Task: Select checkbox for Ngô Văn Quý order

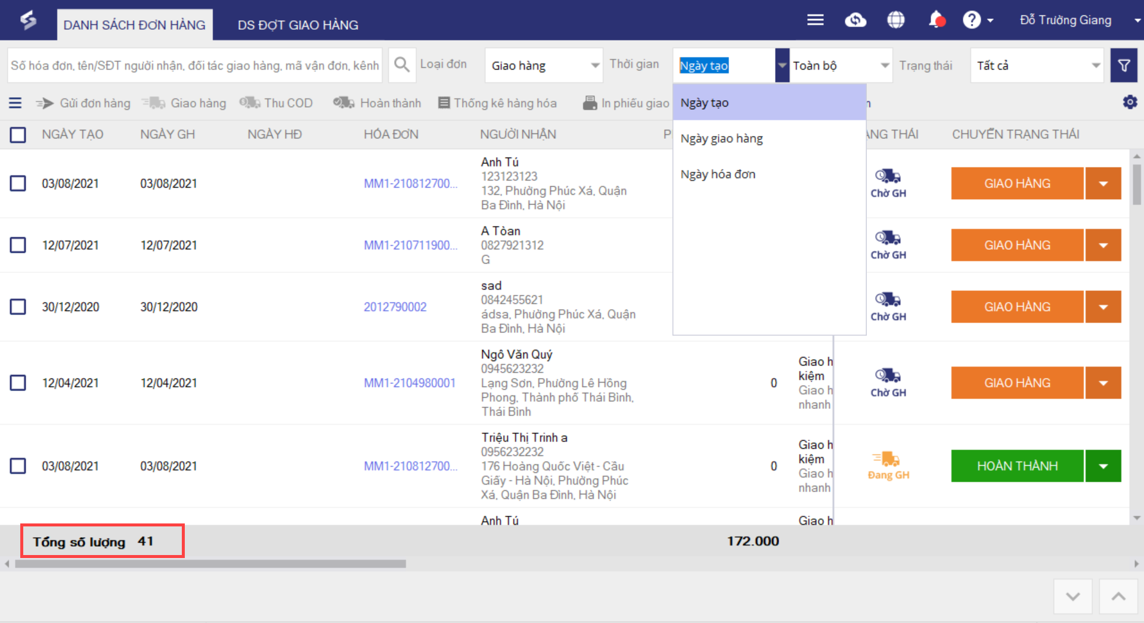Action: click(18, 383)
